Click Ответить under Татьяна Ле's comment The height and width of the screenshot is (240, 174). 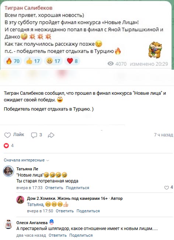pos(54,188)
